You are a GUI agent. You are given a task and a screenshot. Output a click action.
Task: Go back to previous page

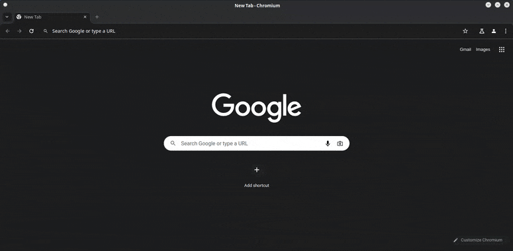tap(8, 31)
